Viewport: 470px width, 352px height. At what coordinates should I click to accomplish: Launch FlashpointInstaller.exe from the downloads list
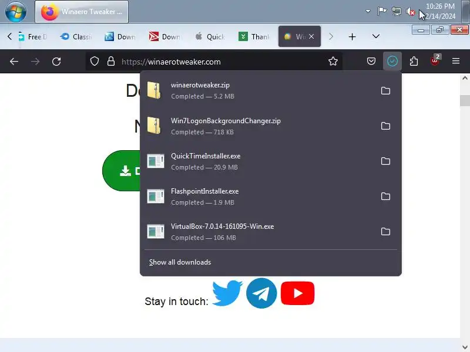click(258, 197)
